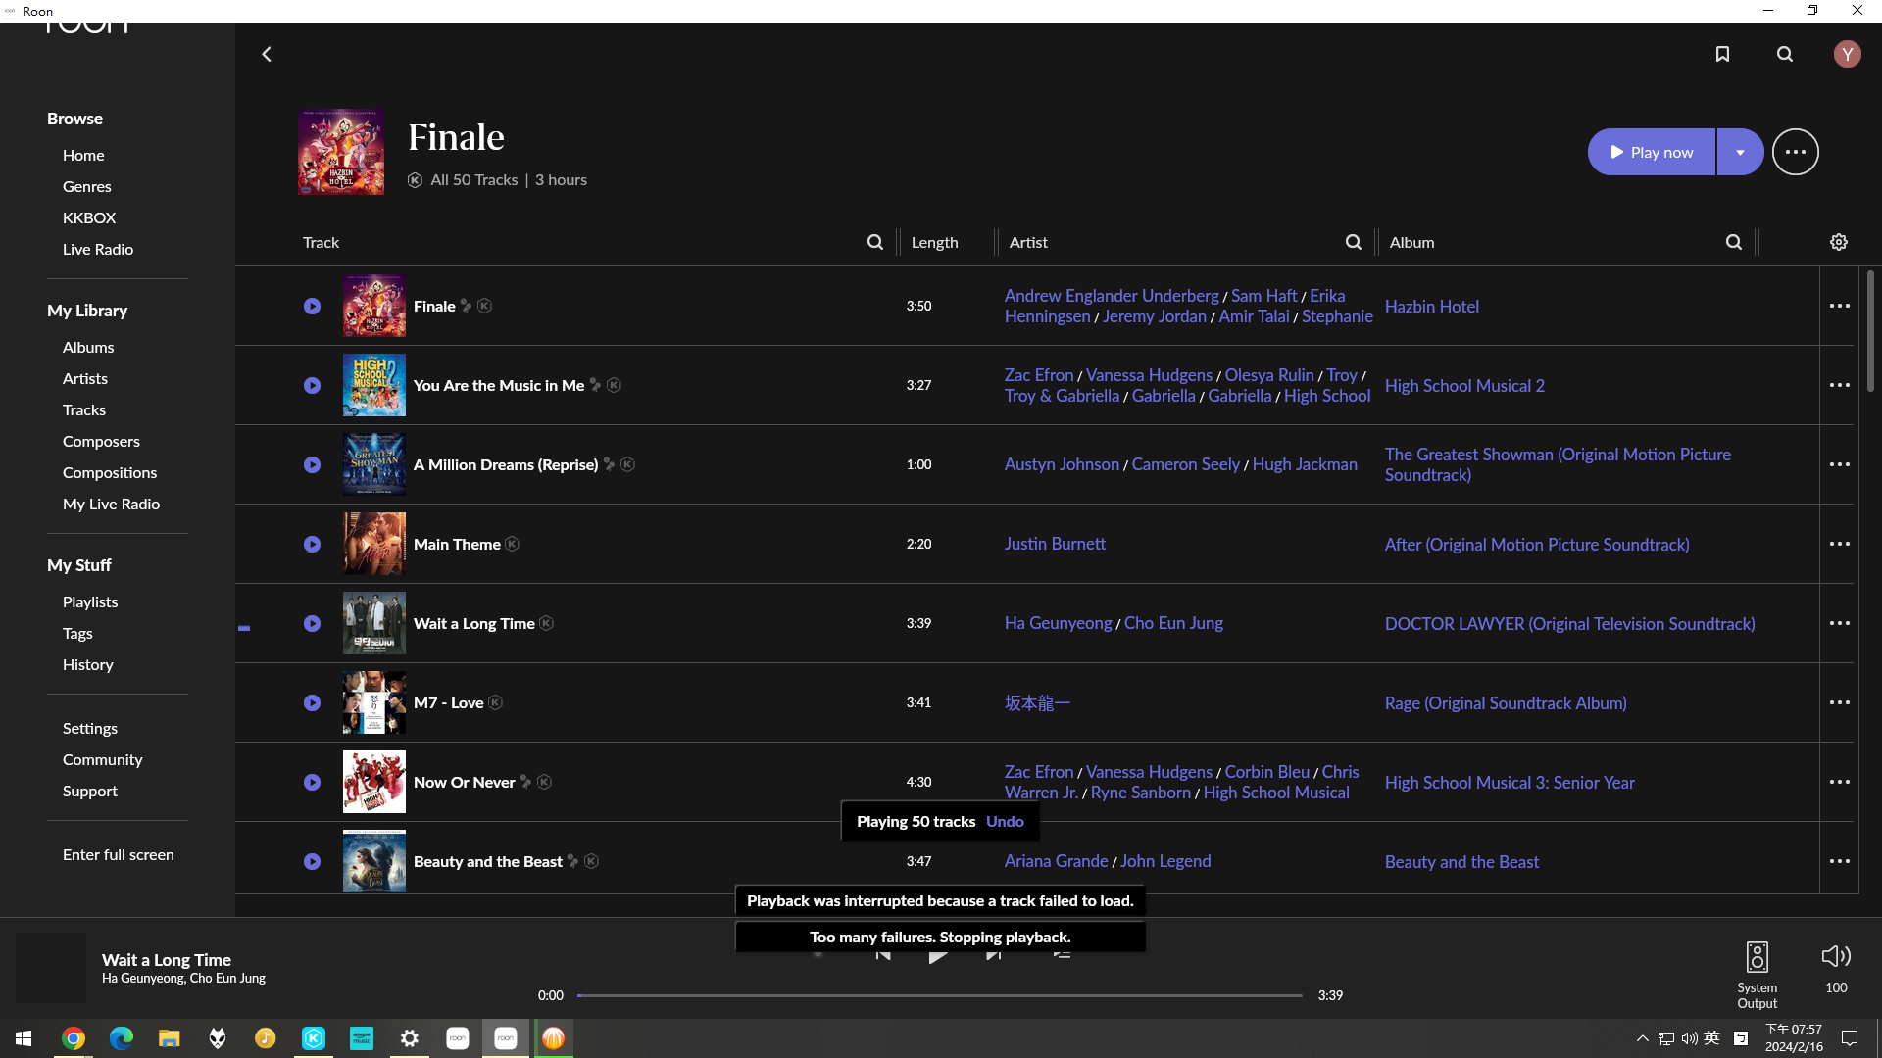
Task: Click the track list vertical scrollbar
Action: point(1870,331)
